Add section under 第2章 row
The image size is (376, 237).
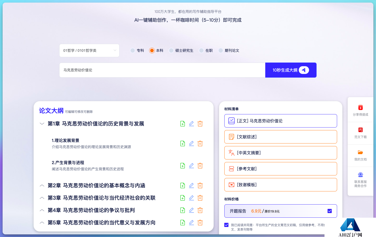[x=183, y=185]
